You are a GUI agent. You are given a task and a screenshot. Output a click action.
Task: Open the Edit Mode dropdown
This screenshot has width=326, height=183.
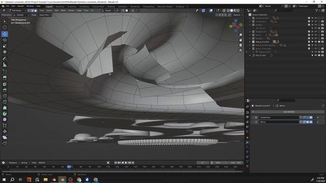(17, 10)
